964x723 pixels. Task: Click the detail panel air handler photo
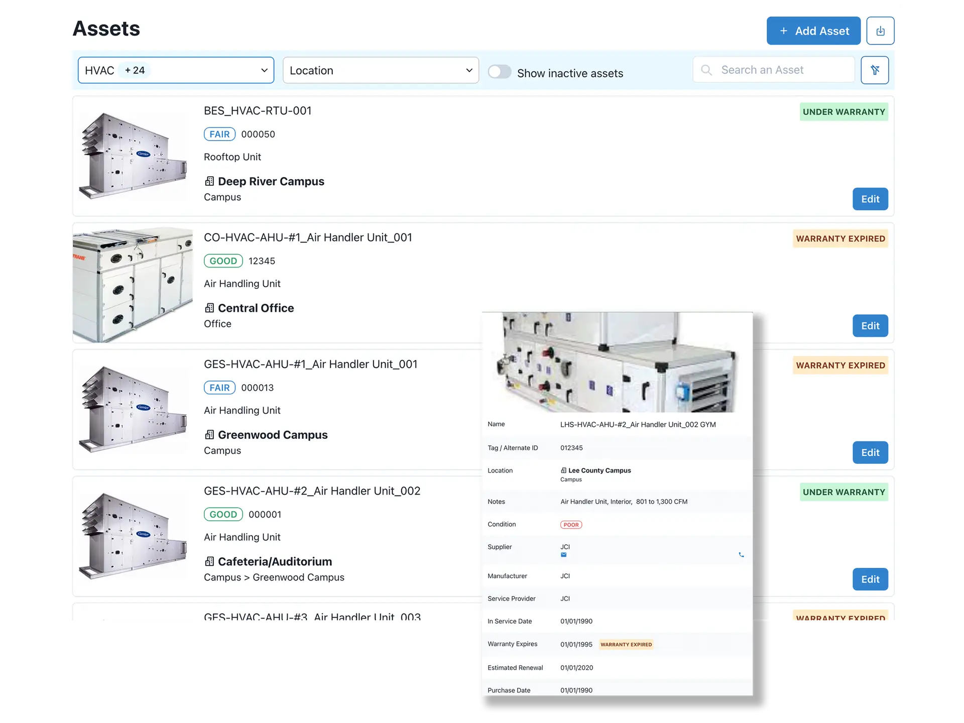coord(617,363)
